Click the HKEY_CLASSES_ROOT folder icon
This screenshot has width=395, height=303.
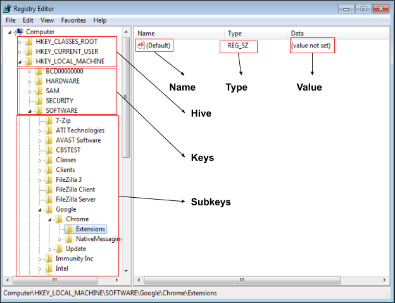coord(28,42)
